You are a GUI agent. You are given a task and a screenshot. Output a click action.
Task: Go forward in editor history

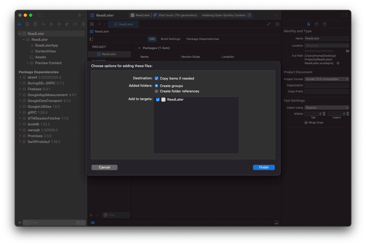pyautogui.click(x=104, y=24)
